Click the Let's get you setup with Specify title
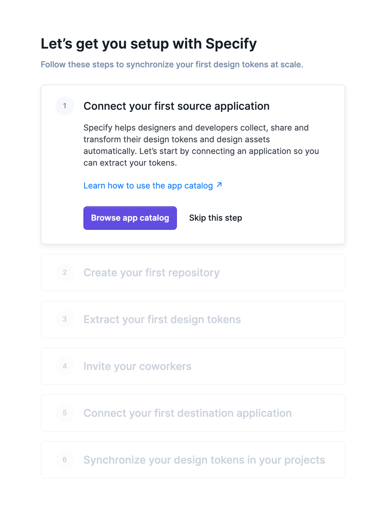 [148, 43]
